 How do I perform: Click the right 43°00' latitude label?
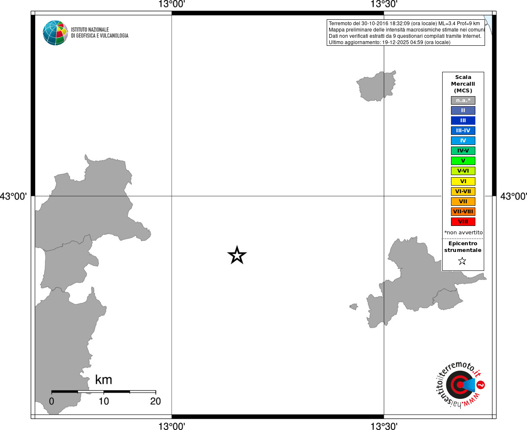[x=513, y=197]
